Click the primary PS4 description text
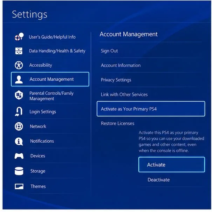 pos(171,142)
